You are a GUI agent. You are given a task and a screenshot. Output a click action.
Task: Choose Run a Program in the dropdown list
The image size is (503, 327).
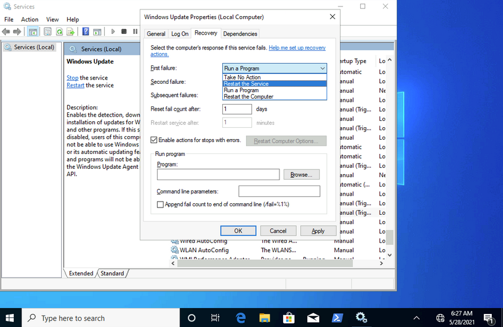275,90
